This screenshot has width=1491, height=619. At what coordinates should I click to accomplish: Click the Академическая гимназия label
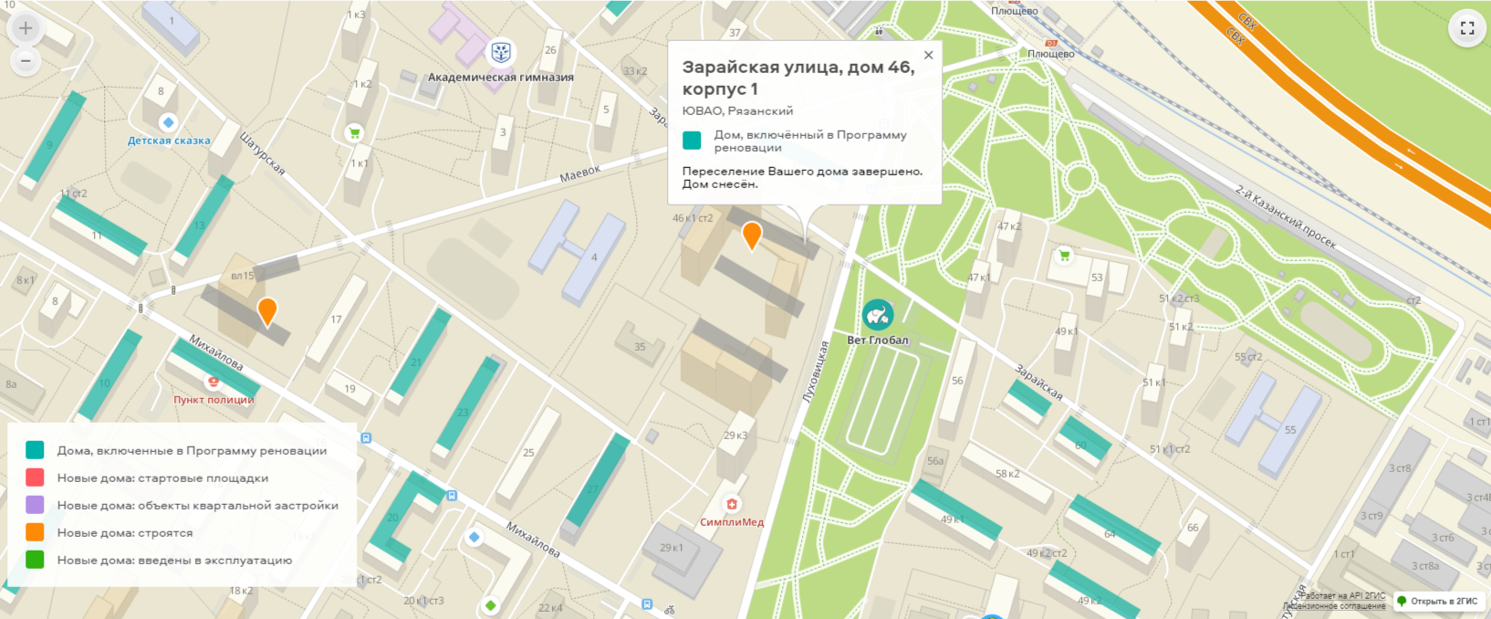[x=501, y=78]
